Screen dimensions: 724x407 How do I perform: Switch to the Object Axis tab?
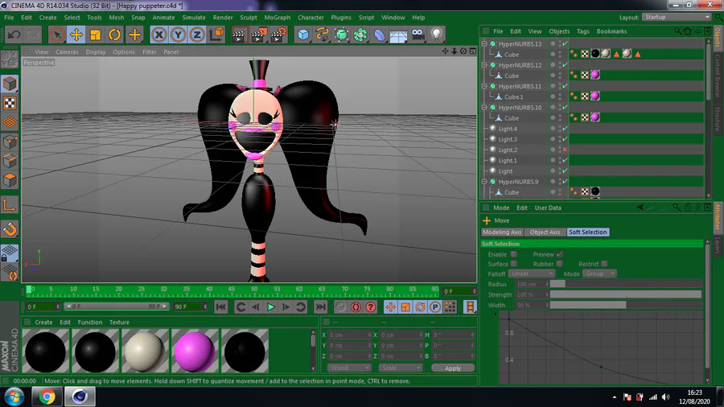(545, 232)
